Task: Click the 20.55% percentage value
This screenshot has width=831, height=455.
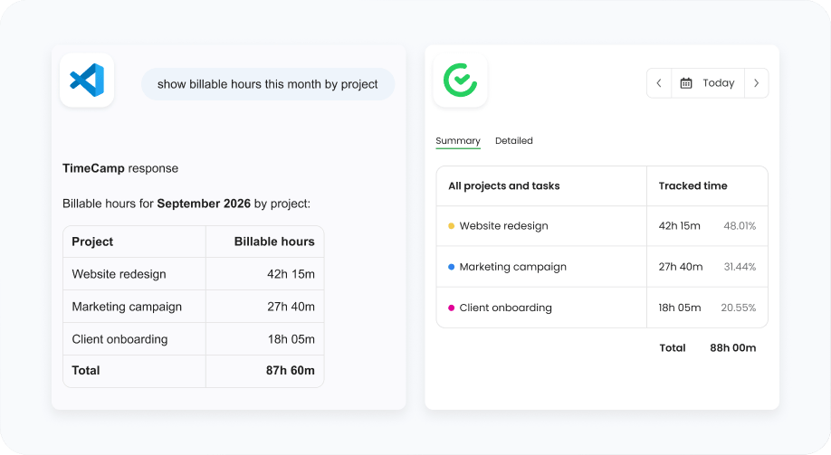Action: point(739,308)
